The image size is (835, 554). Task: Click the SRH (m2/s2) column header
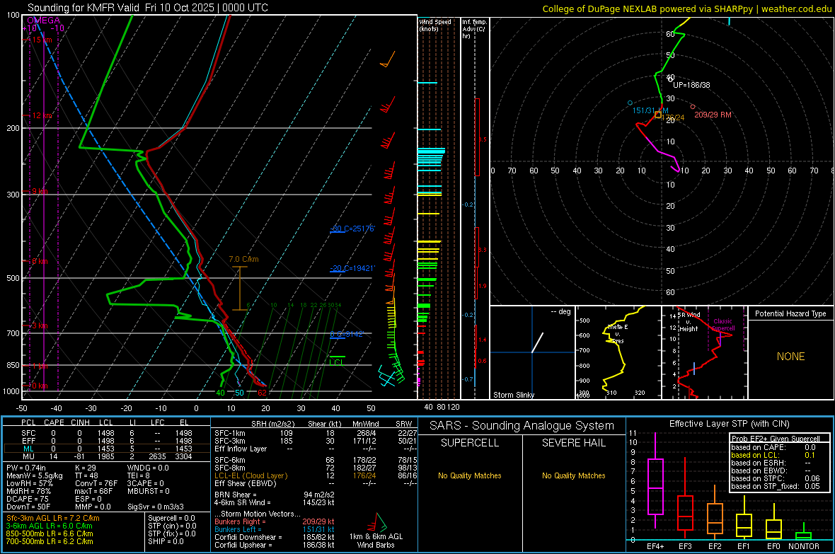tap(272, 424)
